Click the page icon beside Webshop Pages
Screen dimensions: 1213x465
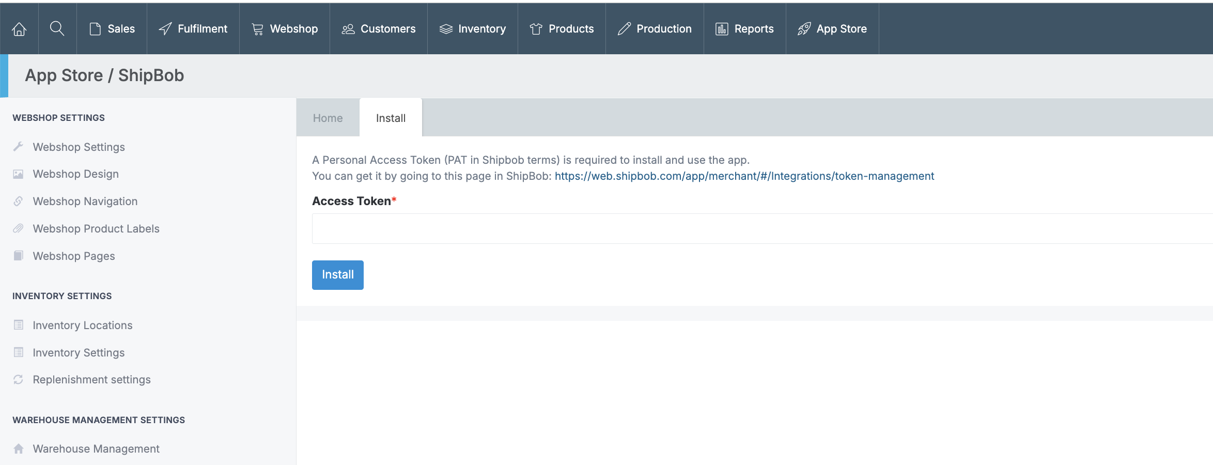[18, 256]
